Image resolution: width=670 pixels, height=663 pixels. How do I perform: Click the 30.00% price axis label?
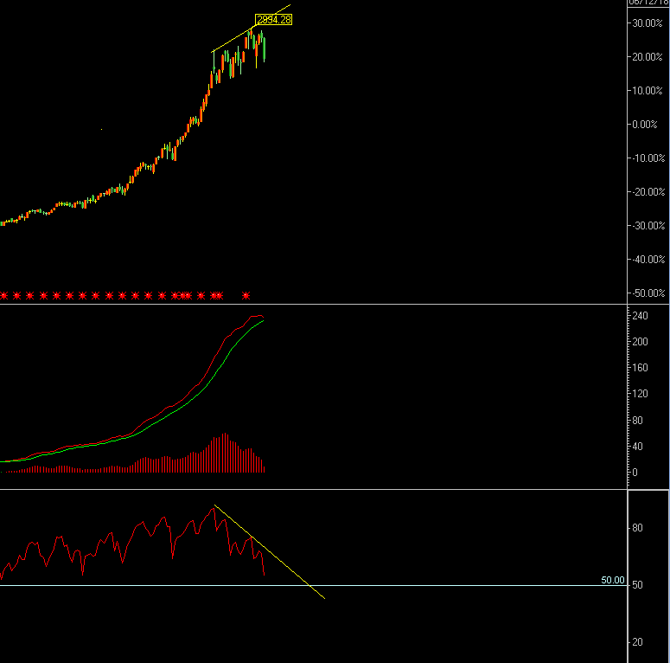point(647,23)
